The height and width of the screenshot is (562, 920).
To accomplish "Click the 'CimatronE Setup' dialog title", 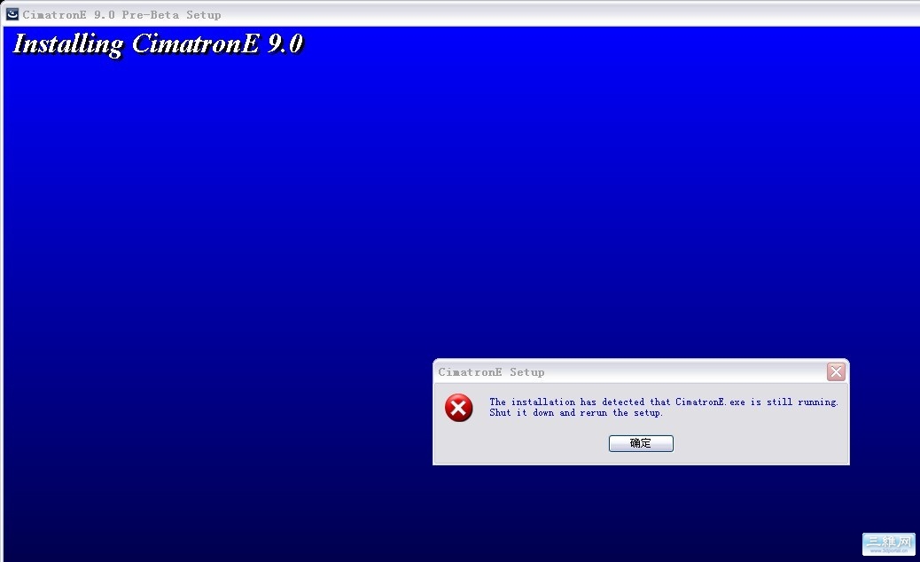I will 491,372.
